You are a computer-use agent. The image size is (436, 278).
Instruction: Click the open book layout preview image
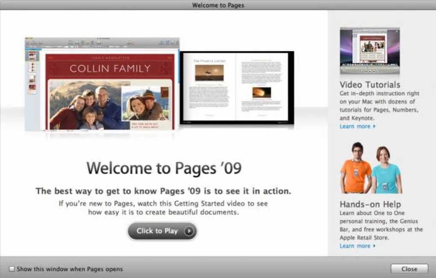pos(237,87)
